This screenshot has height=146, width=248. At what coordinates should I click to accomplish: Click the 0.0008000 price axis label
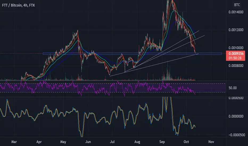[236, 66]
